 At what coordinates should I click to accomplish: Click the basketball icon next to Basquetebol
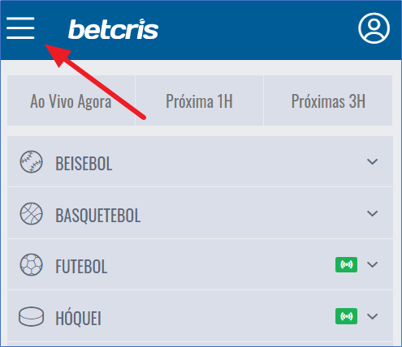point(31,213)
